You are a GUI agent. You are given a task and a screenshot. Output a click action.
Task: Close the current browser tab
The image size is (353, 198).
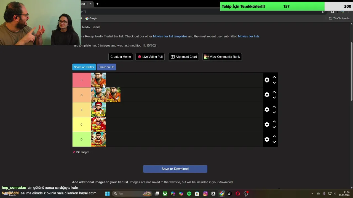click(x=91, y=4)
